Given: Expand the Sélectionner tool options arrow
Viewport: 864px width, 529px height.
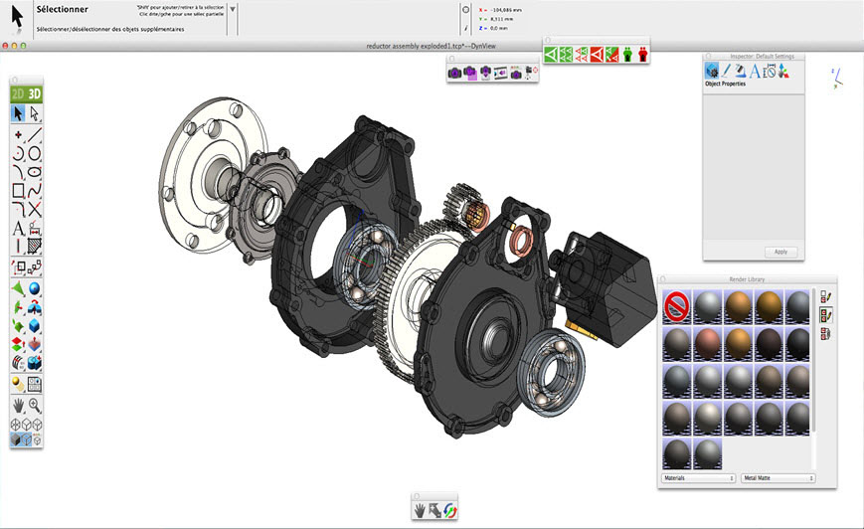Looking at the screenshot, I should [233, 9].
